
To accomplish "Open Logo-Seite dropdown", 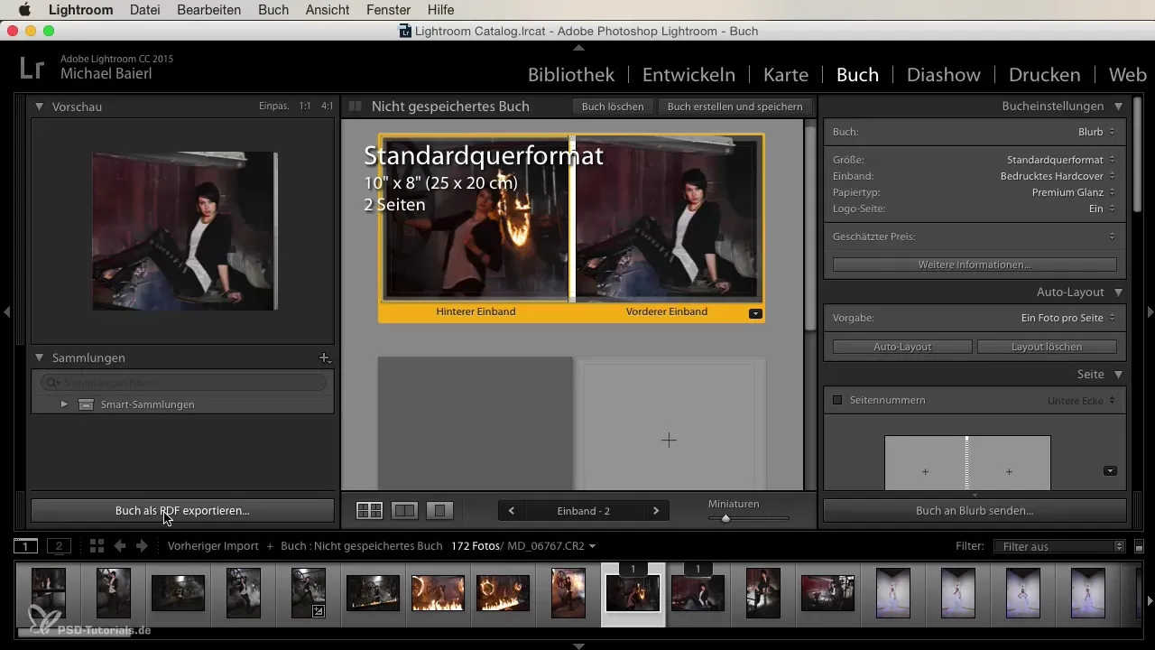I will [x=1103, y=209].
